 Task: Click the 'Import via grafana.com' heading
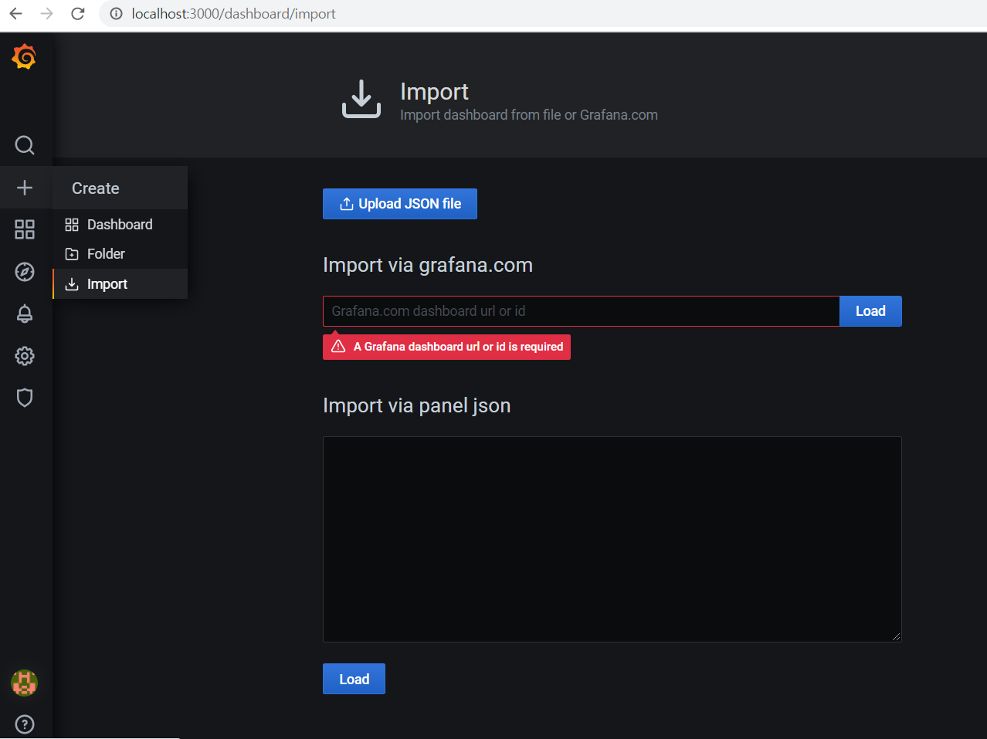[428, 265]
